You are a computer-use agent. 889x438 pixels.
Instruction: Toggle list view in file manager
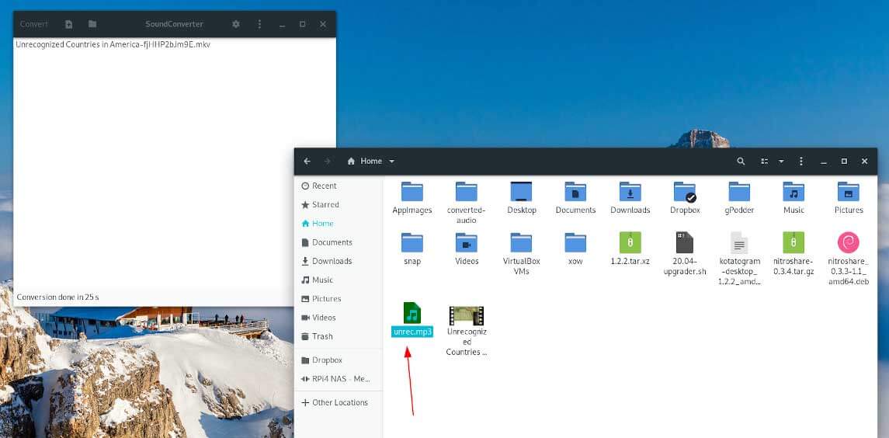click(764, 161)
